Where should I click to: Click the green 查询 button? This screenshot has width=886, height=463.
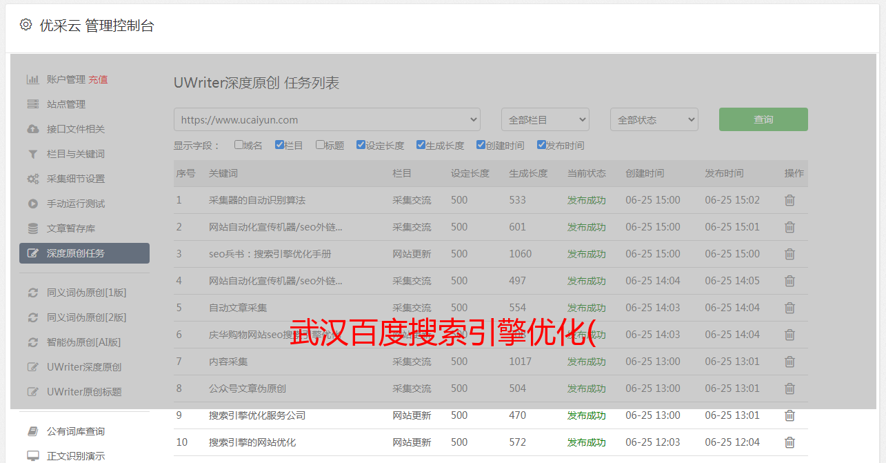point(763,119)
